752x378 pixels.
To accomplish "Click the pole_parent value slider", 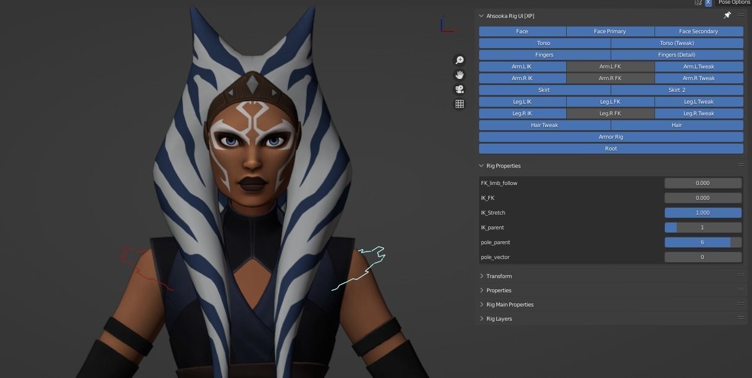I will (x=703, y=242).
